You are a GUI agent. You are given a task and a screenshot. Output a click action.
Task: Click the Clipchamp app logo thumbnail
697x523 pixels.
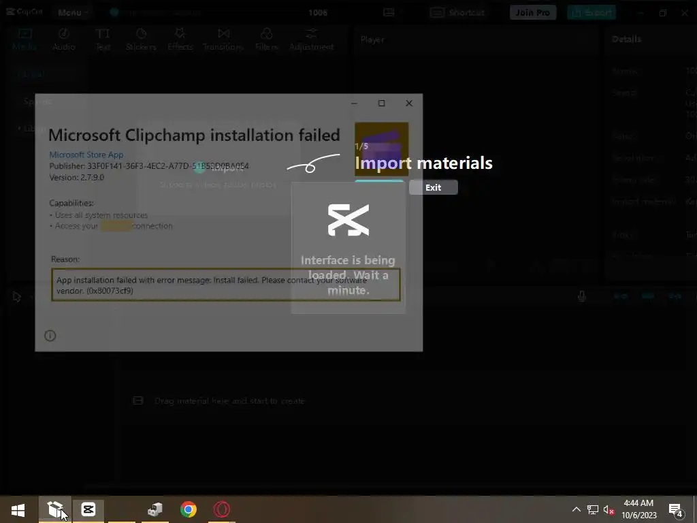[x=381, y=148]
